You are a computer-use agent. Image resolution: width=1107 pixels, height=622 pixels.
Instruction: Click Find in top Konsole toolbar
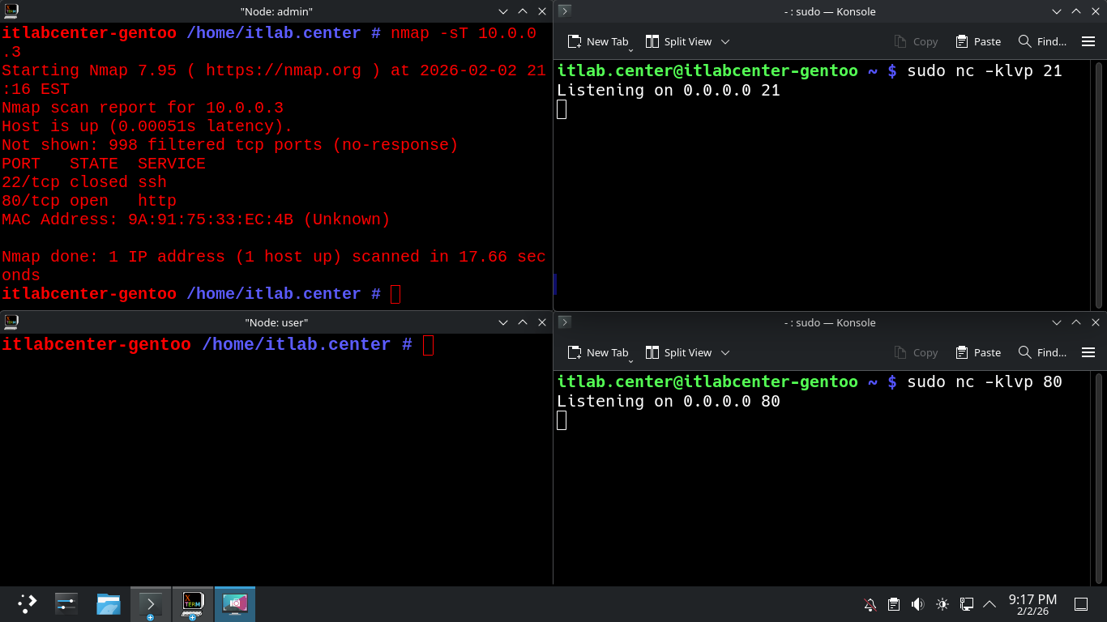1042,41
